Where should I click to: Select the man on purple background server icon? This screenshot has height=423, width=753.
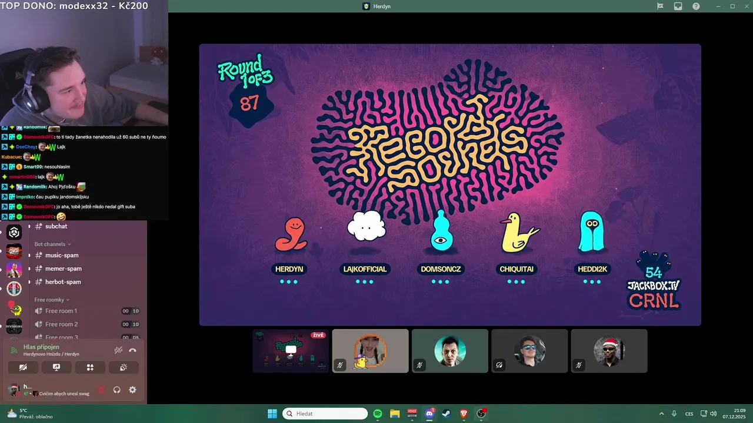[14, 270]
